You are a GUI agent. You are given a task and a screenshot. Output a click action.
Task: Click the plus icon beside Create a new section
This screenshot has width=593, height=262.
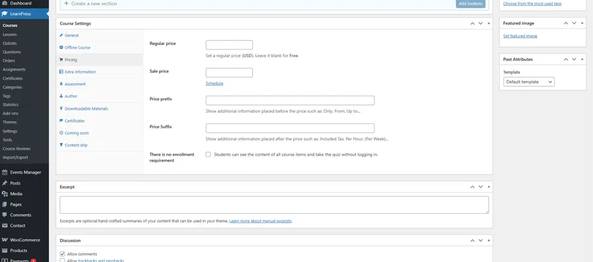point(66,3)
